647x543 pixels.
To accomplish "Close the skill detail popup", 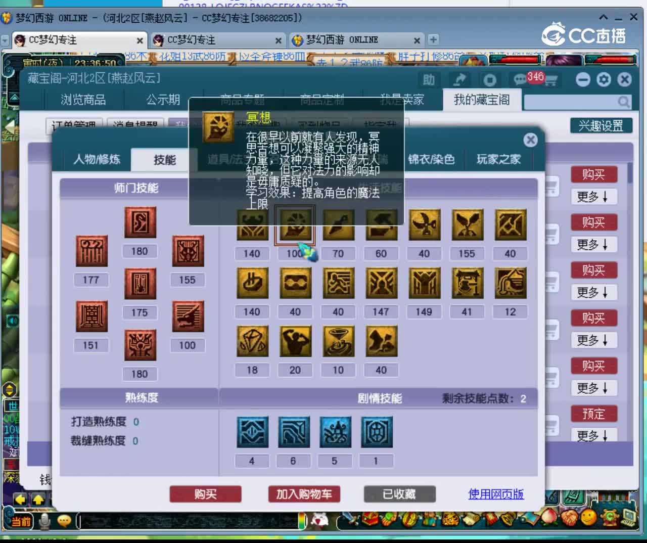I will point(530,140).
